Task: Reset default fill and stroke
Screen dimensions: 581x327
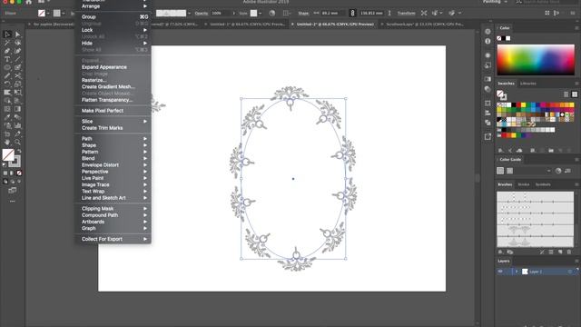Action: tap(5, 164)
